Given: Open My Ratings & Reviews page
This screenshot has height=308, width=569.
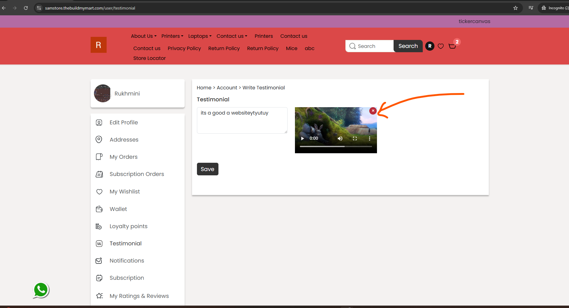Looking at the screenshot, I should tap(139, 296).
